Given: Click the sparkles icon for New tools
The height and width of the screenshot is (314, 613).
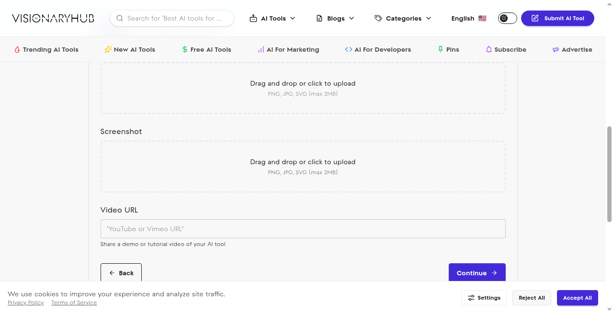Looking at the screenshot, I should tap(108, 49).
